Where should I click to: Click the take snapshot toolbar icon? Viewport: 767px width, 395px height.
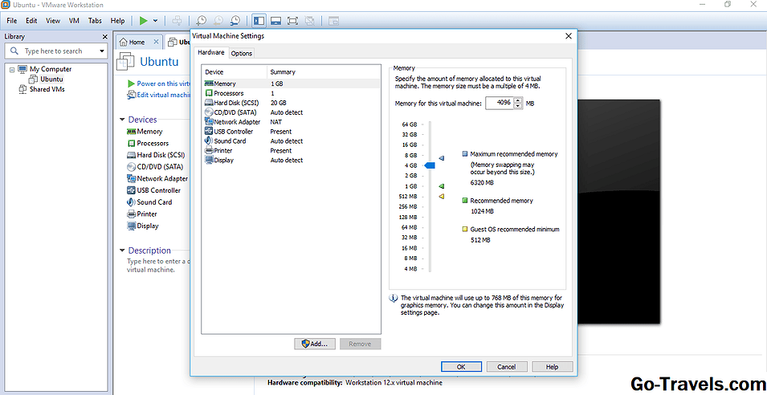[x=202, y=20]
